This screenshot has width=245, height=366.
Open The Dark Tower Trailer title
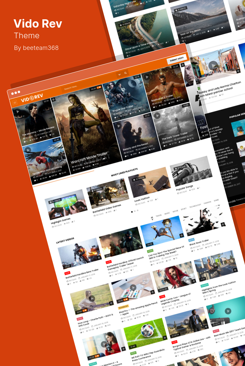pos(174,136)
